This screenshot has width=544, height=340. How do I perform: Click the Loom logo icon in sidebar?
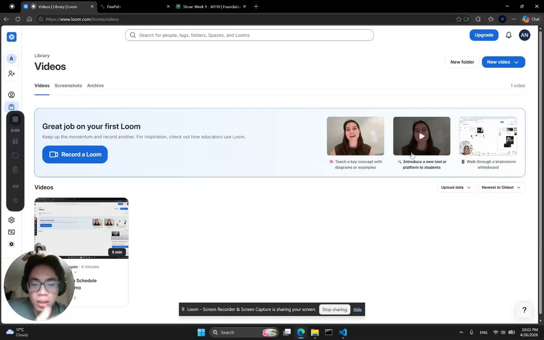tap(11, 37)
